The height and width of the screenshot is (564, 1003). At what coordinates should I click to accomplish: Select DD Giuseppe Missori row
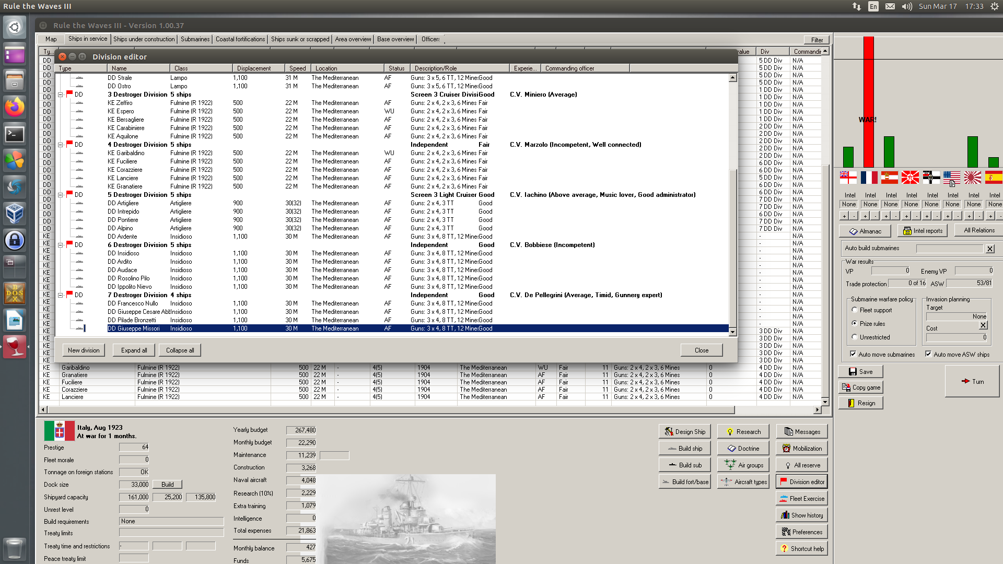(418, 328)
